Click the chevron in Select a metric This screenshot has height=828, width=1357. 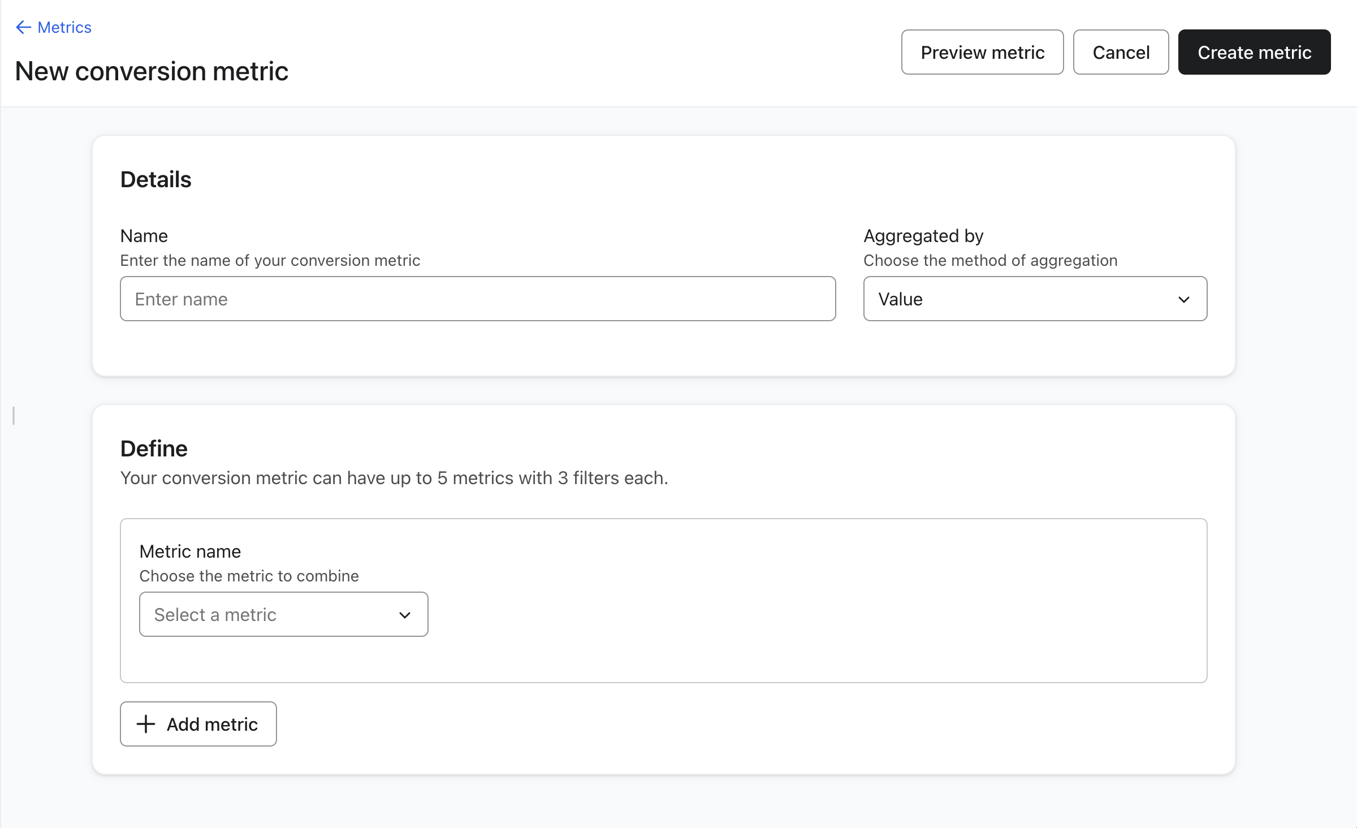tap(404, 615)
